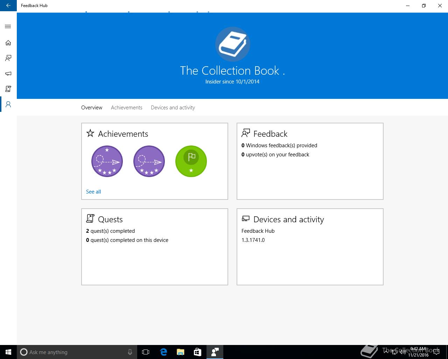The height and width of the screenshot is (359, 448).
Task: Go back using the arrow button
Action: (x=8, y=6)
